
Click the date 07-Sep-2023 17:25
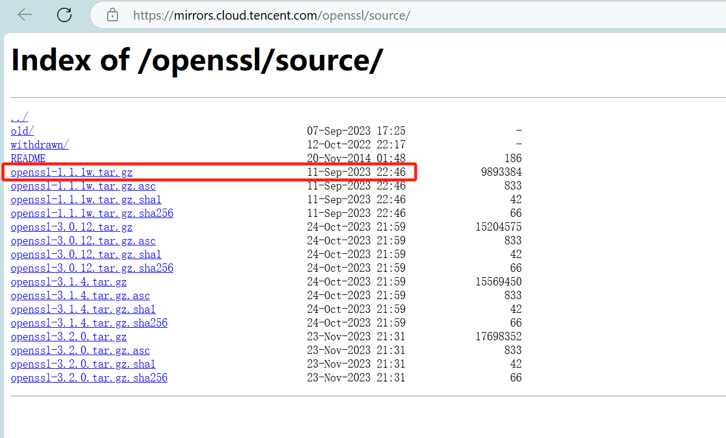(356, 131)
